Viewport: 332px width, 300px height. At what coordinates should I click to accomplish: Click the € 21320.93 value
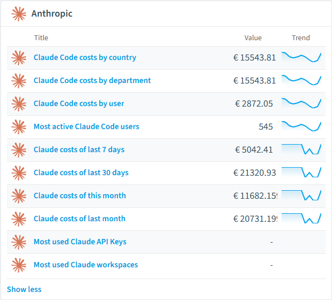coord(255,173)
